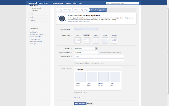Open the Caption Lines help marker
This screenshot has width=169, height=106.
(x=72, y=57)
